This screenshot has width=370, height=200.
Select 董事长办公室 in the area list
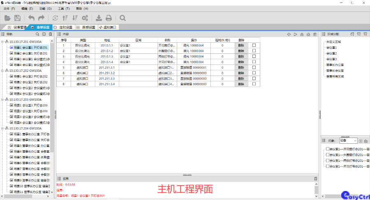[x=335, y=65]
